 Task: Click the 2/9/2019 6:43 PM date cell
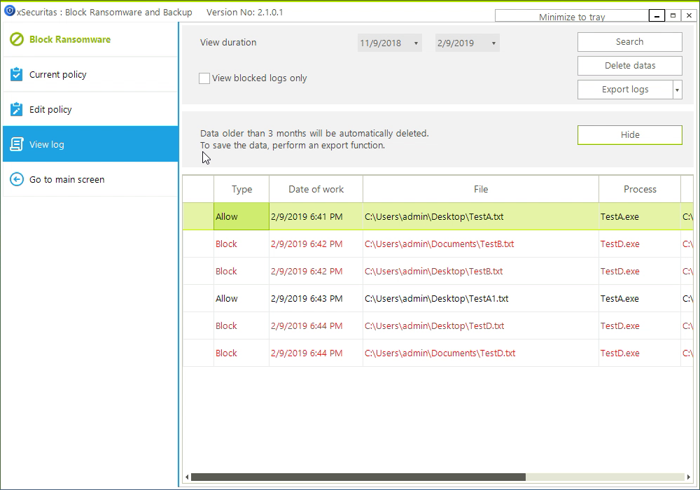(316, 299)
